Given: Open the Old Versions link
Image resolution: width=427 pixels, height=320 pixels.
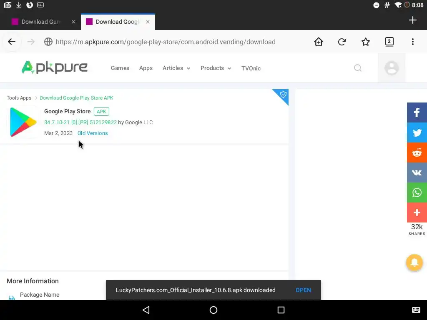Looking at the screenshot, I should 93,133.
